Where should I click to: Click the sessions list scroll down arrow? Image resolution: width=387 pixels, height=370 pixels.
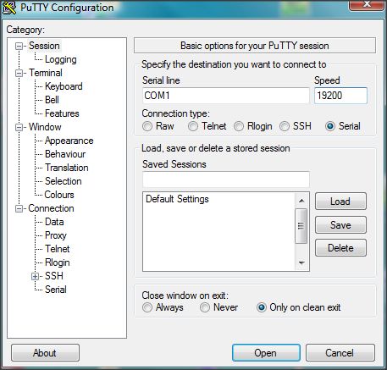click(x=301, y=263)
